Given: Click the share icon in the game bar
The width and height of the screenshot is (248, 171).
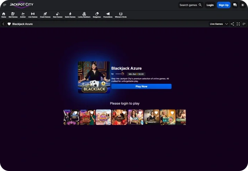Looking at the screenshot, I should 232,24.
